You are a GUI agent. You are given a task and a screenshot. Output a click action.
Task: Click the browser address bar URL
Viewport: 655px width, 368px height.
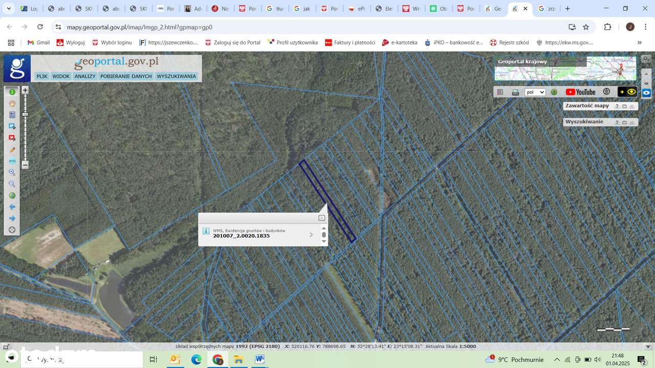click(x=140, y=27)
